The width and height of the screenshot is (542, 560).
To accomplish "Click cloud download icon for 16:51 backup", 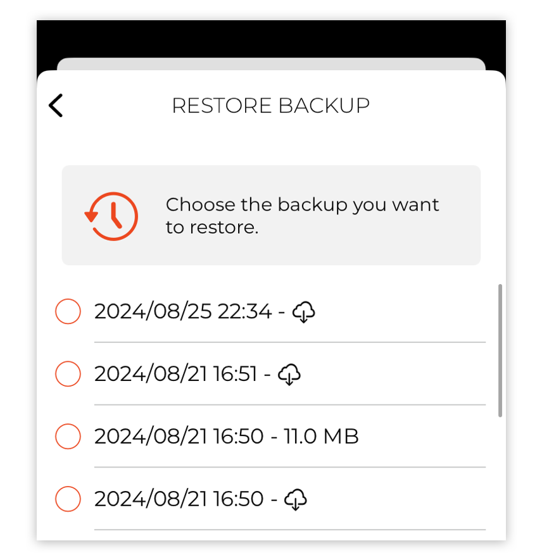I will point(289,374).
